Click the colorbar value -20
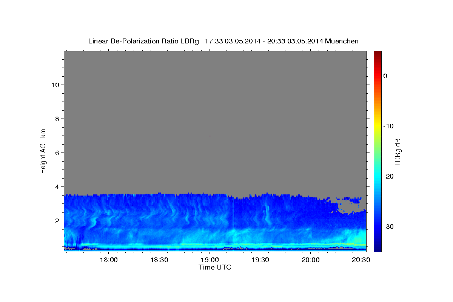This screenshot has width=453, height=302. coord(388,176)
